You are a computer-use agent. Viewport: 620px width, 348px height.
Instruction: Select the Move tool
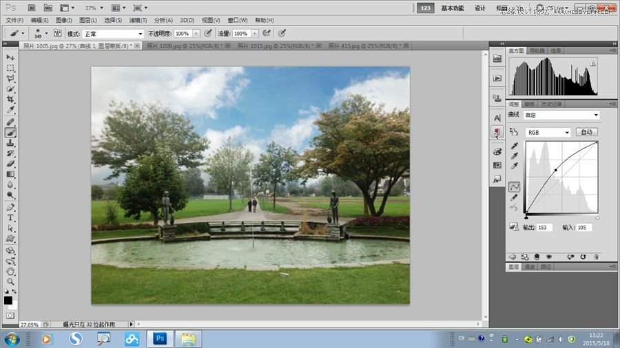(x=10, y=58)
